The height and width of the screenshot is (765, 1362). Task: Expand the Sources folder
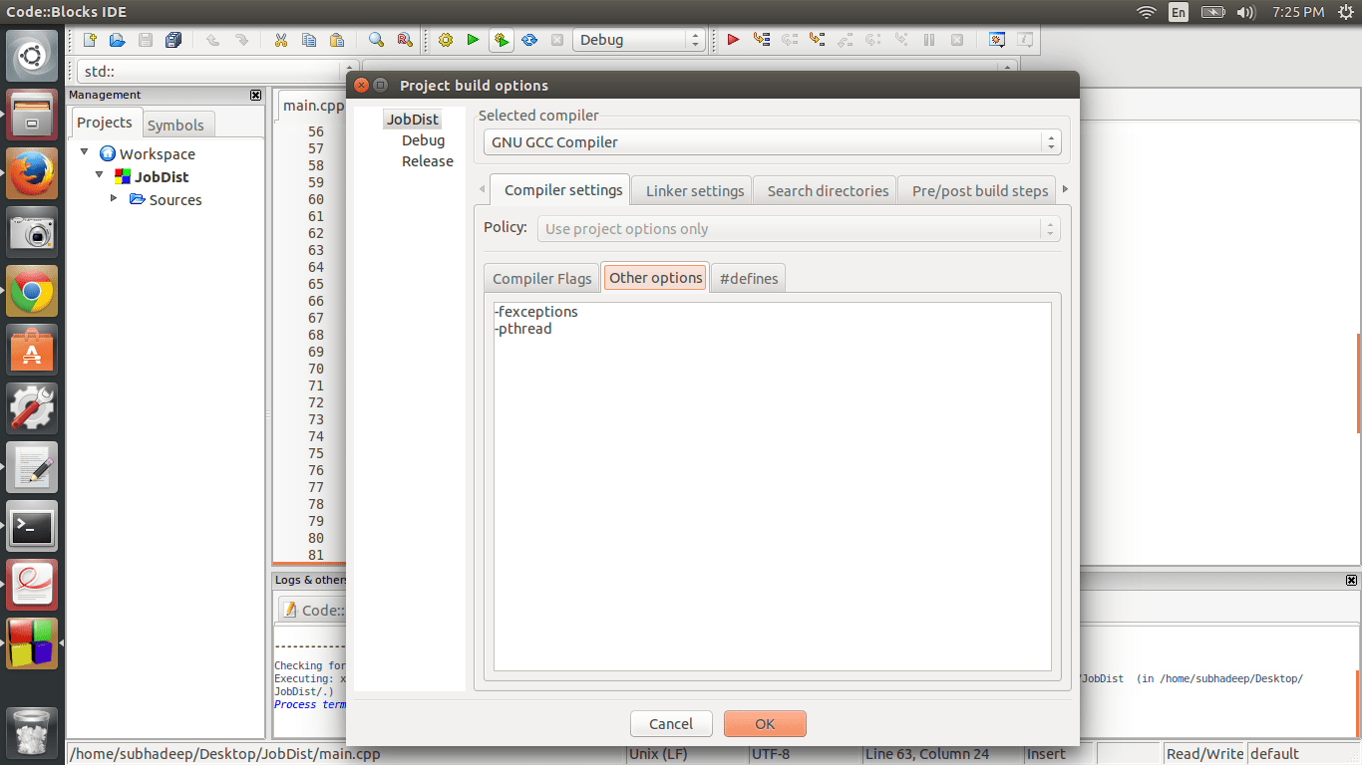[x=114, y=199]
